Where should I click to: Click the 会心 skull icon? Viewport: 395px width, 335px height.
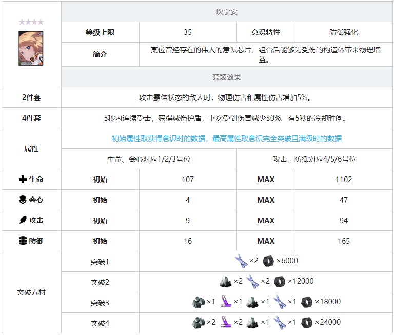coord(23,200)
